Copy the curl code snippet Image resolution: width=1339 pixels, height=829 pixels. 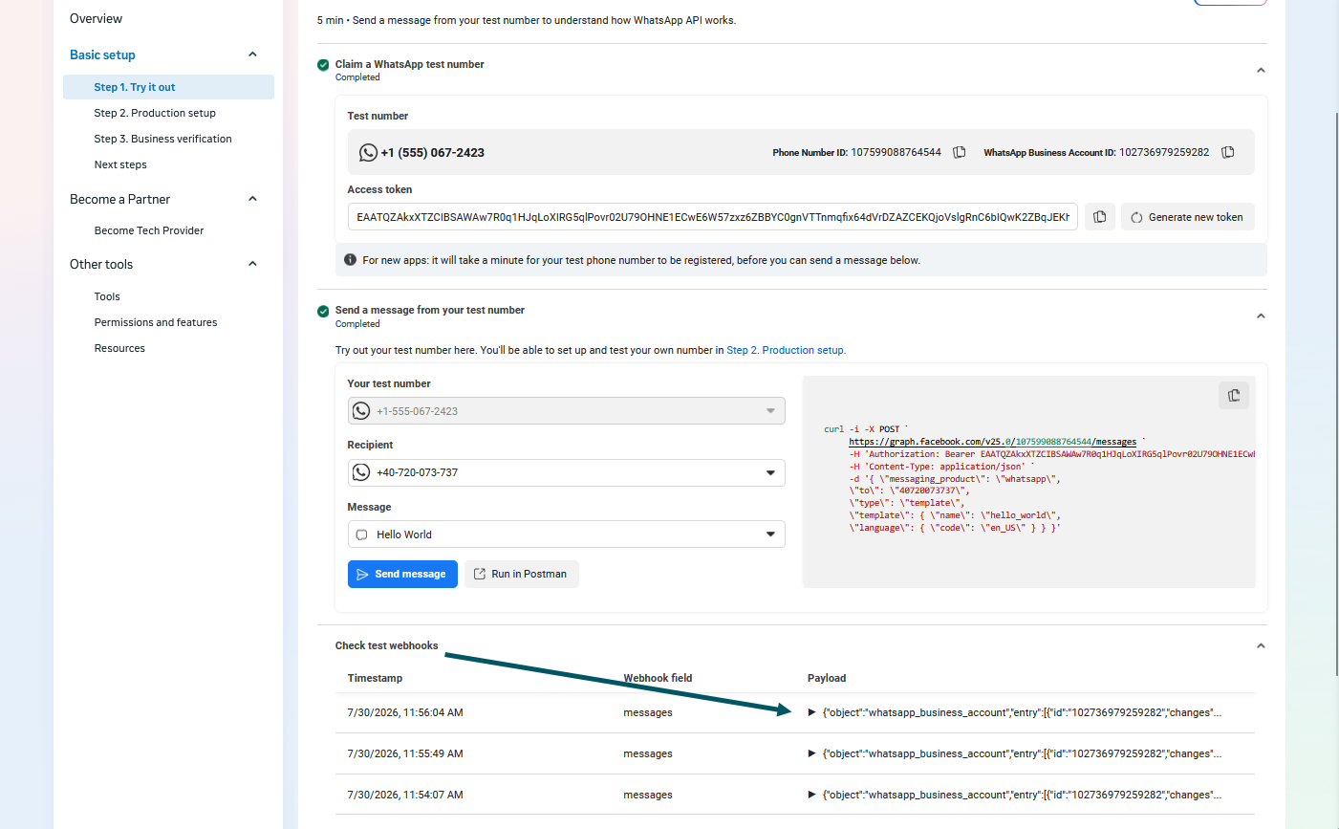point(1234,395)
